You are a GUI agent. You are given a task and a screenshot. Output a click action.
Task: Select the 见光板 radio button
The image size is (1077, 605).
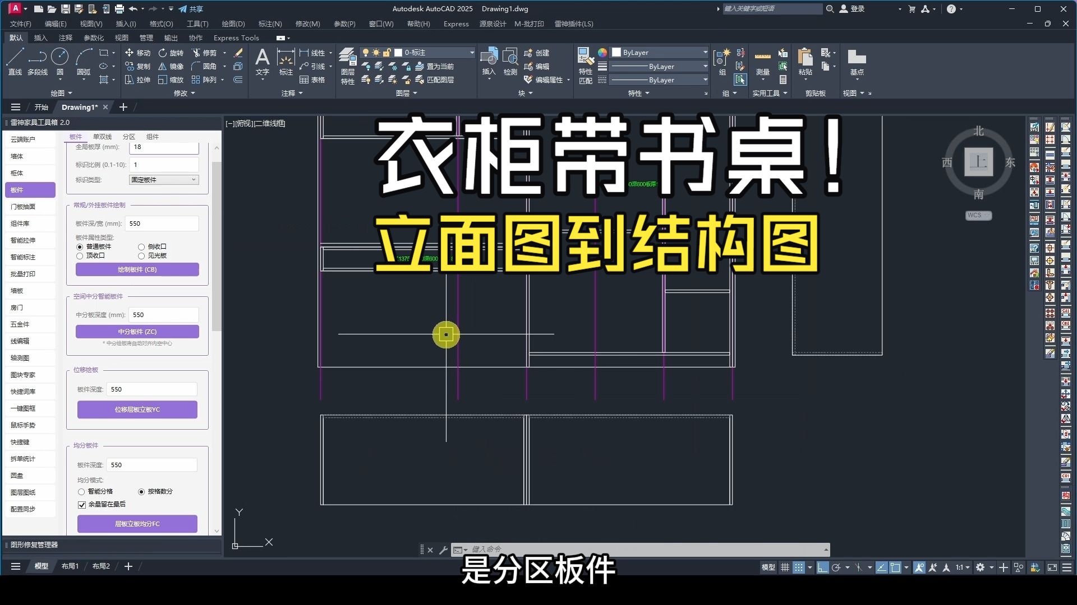click(141, 256)
